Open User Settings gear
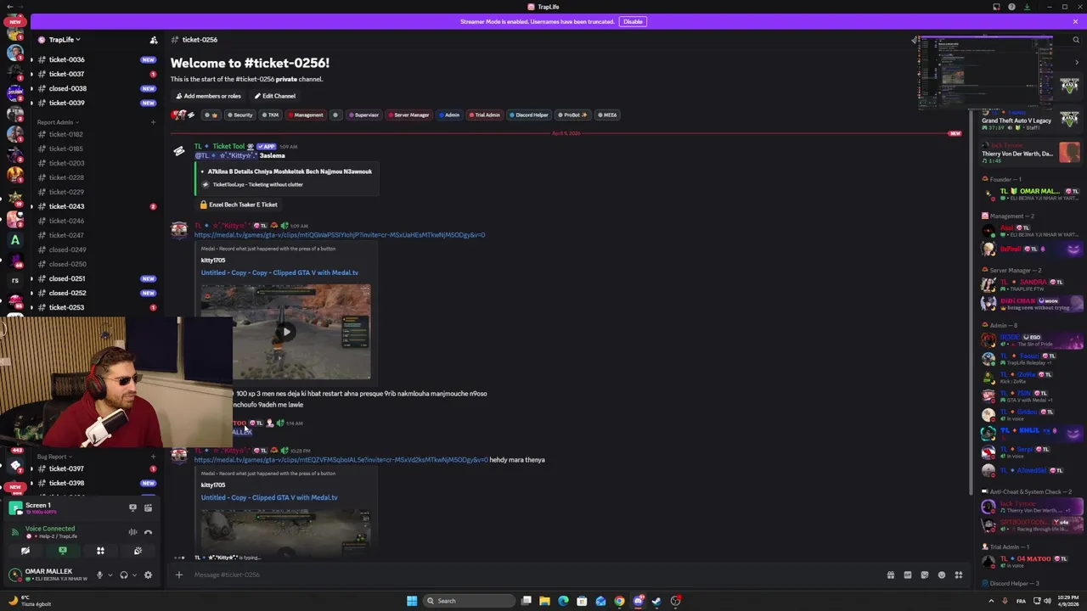 pos(148,575)
